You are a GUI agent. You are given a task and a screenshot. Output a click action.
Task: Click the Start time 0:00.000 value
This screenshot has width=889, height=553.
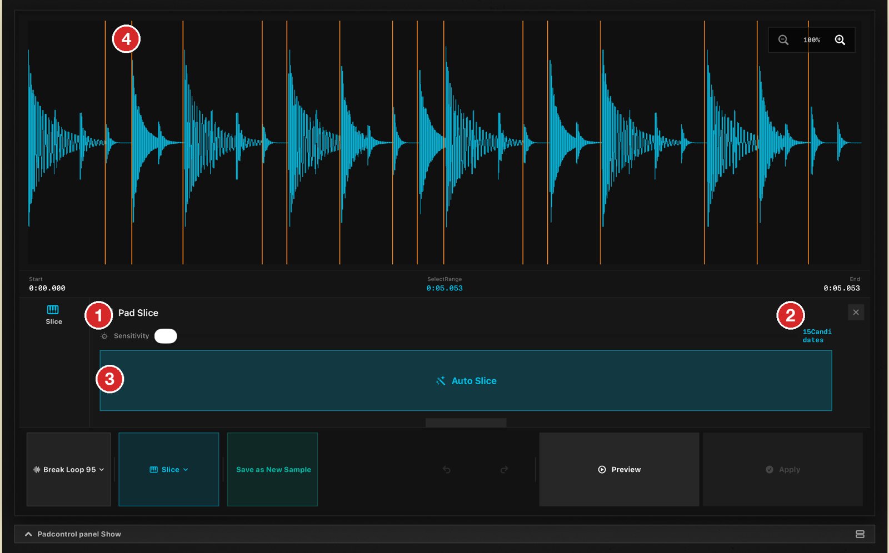click(47, 288)
